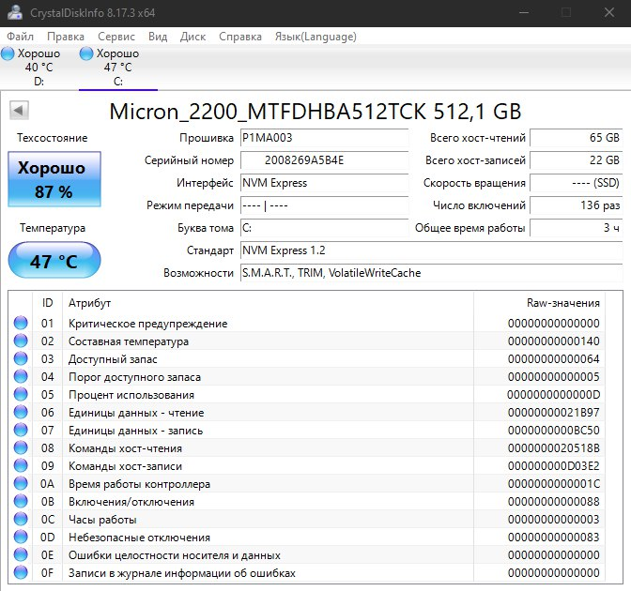Click the status orb for attribute 0F

[21, 572]
